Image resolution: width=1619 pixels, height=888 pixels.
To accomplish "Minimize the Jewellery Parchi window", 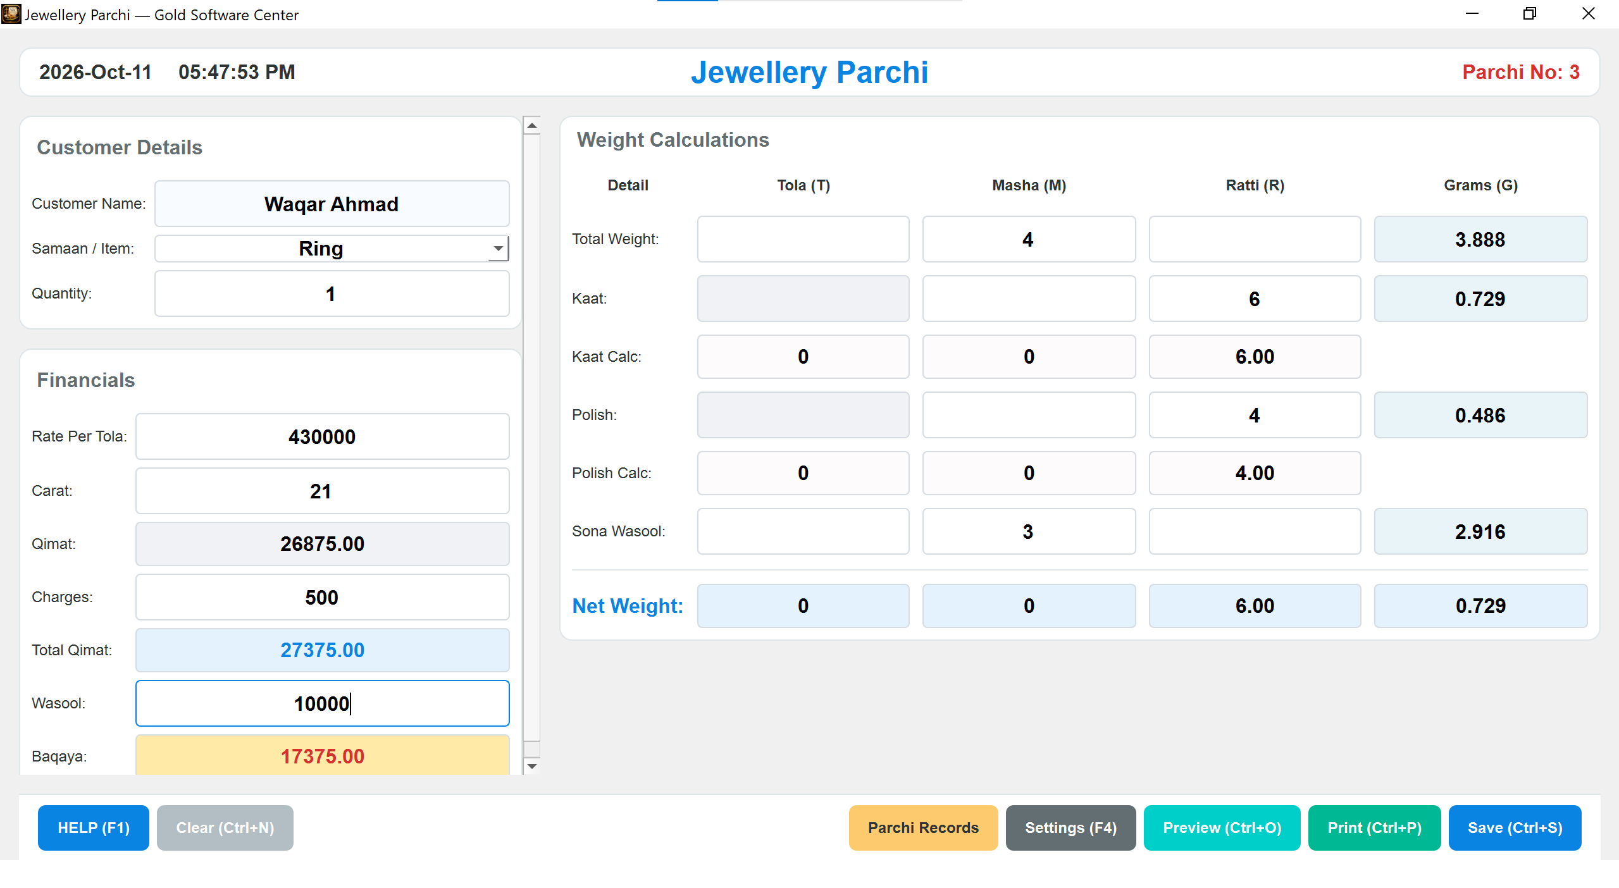I will [1472, 14].
